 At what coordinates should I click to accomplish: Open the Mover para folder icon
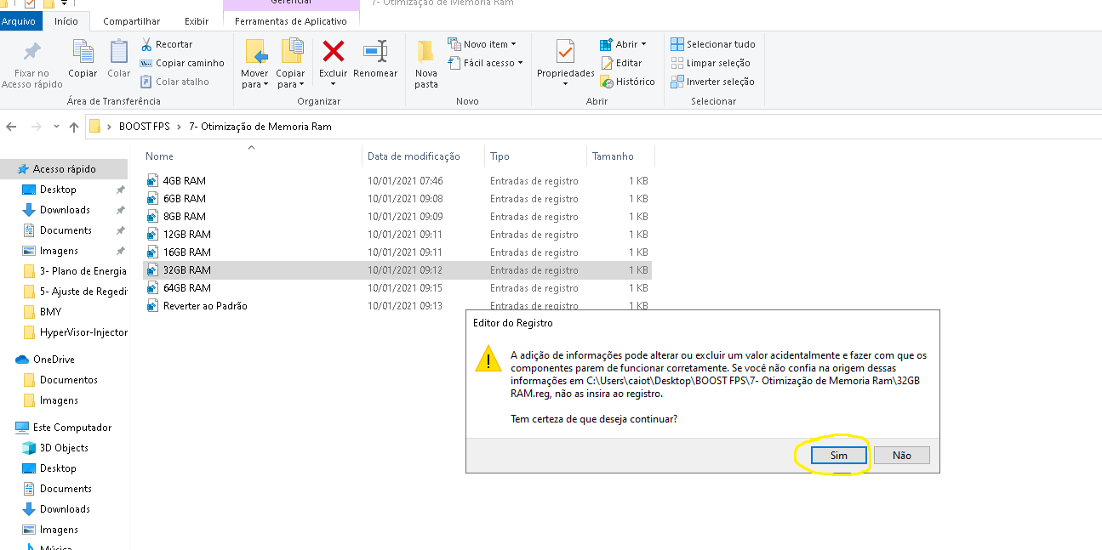point(255,52)
